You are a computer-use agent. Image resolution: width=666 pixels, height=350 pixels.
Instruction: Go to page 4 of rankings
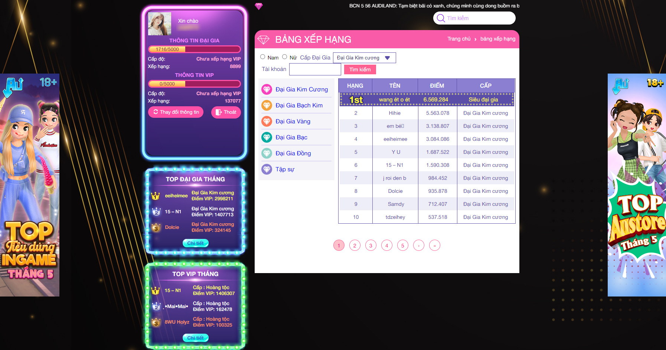point(387,245)
